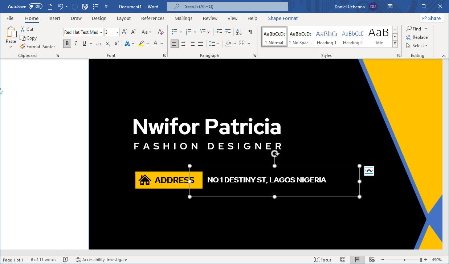Image resolution: width=449 pixels, height=264 pixels.
Task: Center align the text
Action: [183, 44]
